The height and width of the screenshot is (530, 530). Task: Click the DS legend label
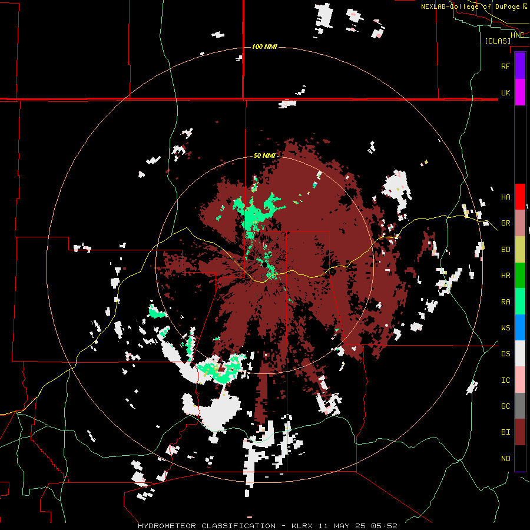[x=505, y=354]
